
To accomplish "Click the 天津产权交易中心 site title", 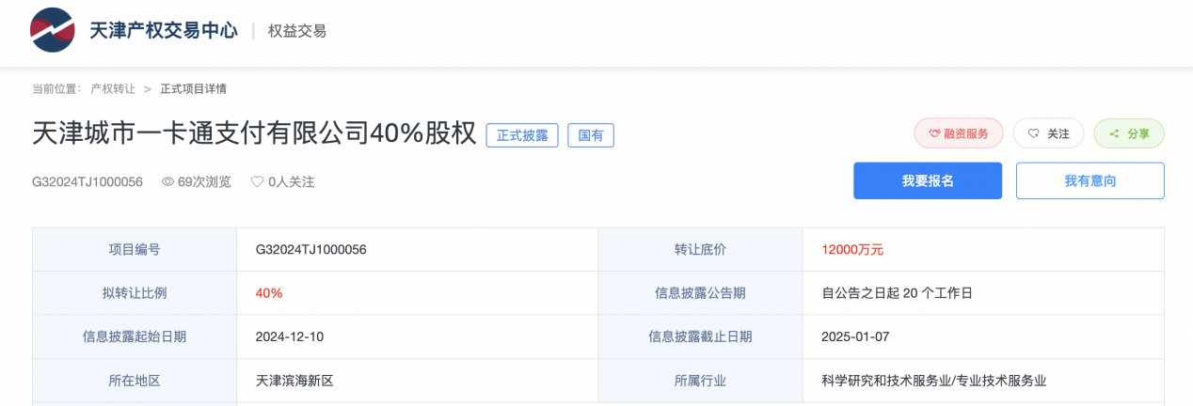I will [x=164, y=31].
